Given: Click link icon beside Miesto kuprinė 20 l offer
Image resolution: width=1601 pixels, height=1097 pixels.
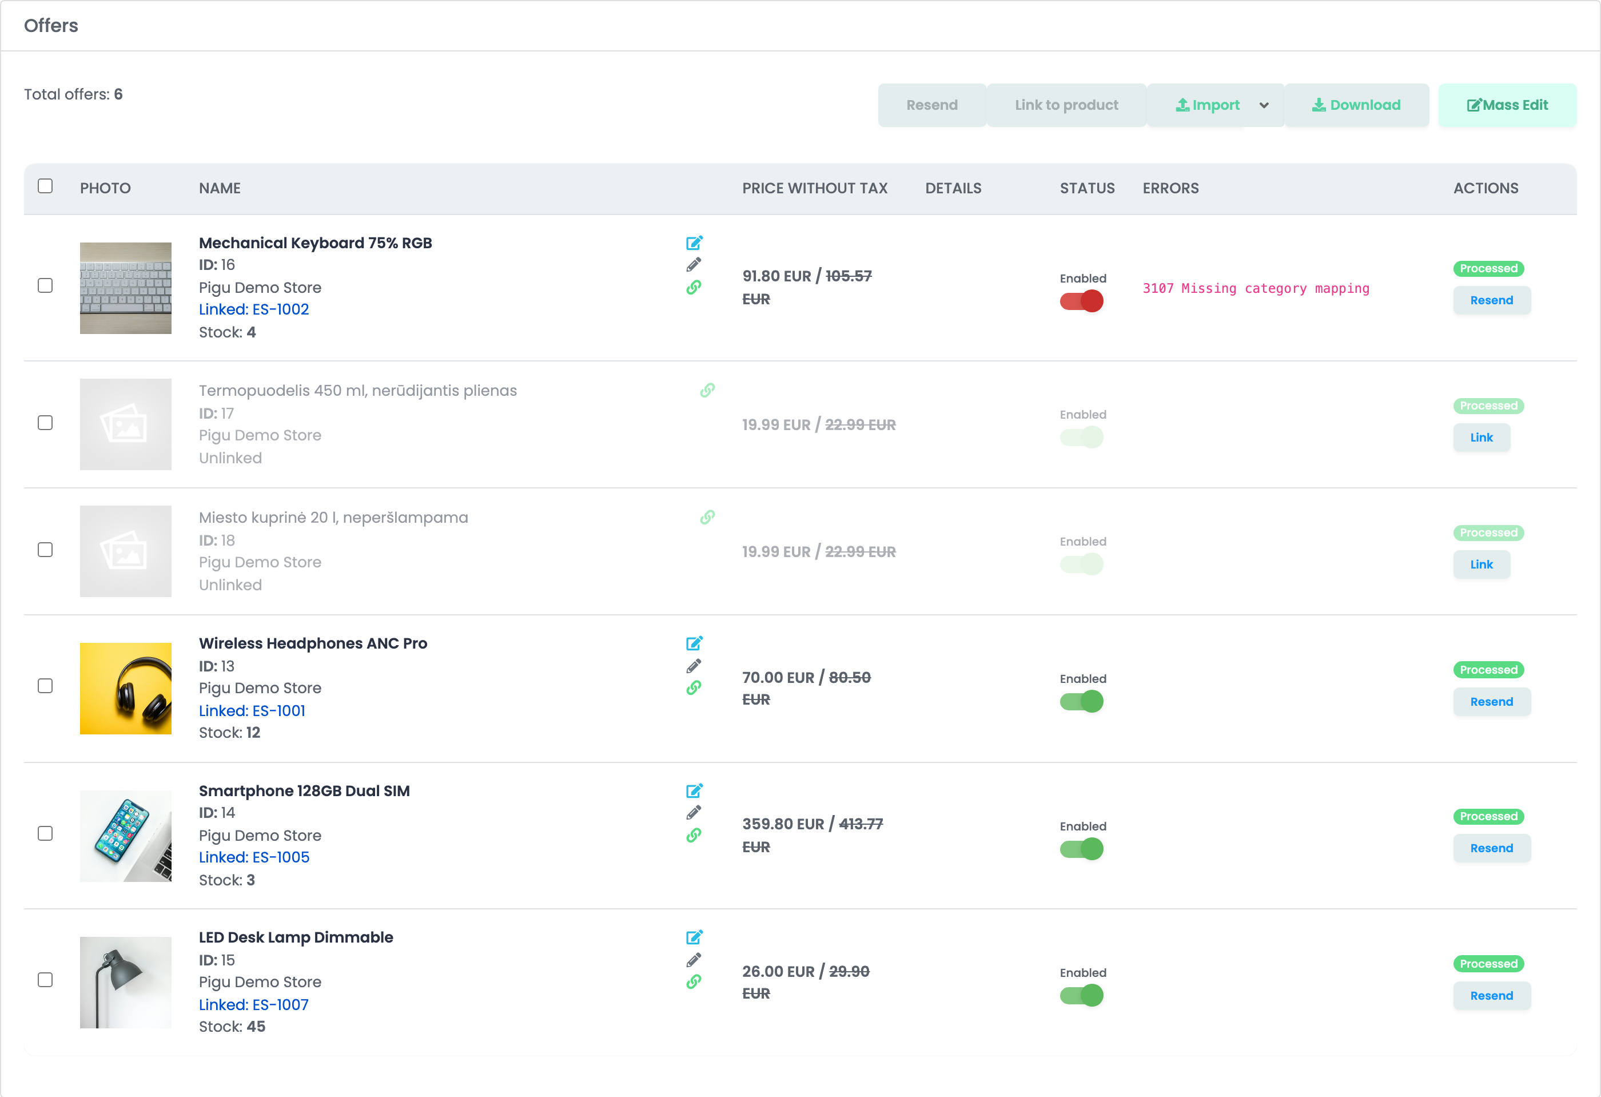Looking at the screenshot, I should pyautogui.click(x=707, y=517).
